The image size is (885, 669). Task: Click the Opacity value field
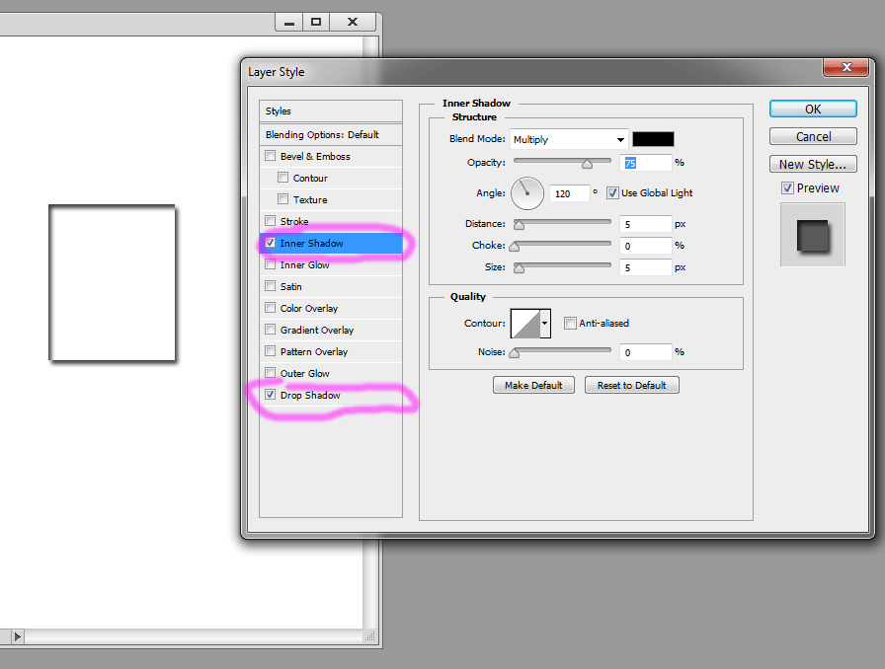[646, 163]
